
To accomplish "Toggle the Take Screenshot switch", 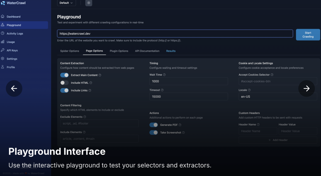I will click(154, 133).
